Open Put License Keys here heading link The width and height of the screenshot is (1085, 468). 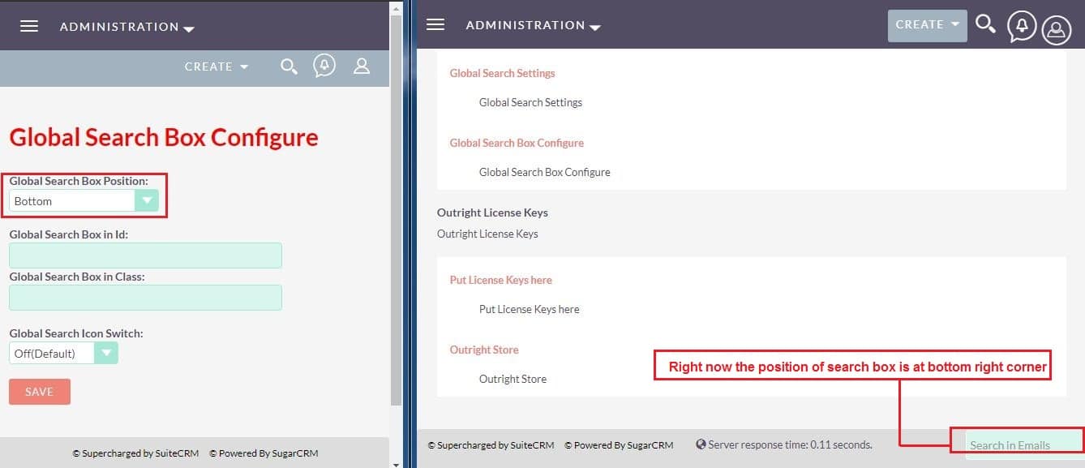point(500,280)
